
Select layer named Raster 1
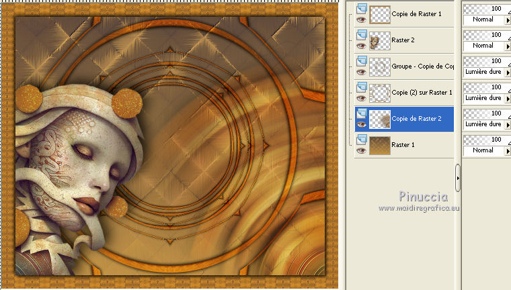tap(403, 144)
